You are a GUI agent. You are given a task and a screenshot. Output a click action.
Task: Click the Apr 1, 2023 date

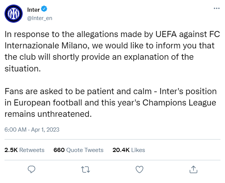45,130
